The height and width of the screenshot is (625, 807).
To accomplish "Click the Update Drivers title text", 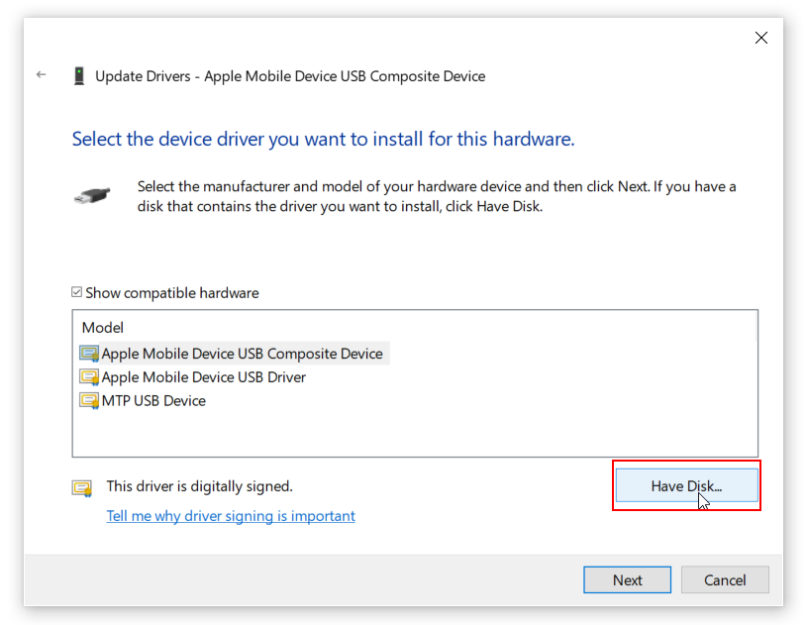I will coord(290,75).
